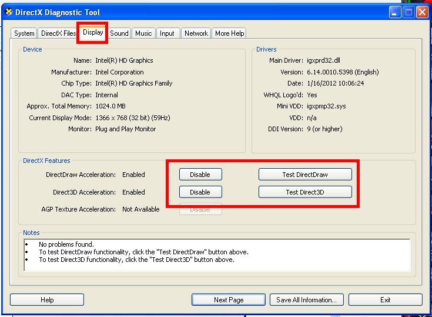Select the Display tab
Screen dimensions: 432x317
(93, 32)
